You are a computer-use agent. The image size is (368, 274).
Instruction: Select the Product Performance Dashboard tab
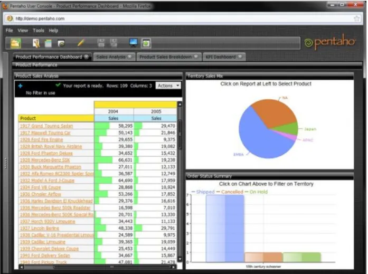49,57
